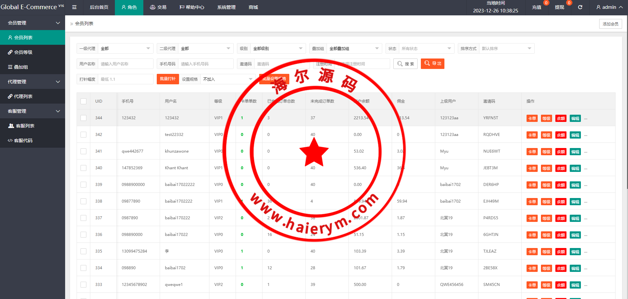Expand the 排序方式 sort dropdown
The width and height of the screenshot is (628, 299).
coord(506,48)
